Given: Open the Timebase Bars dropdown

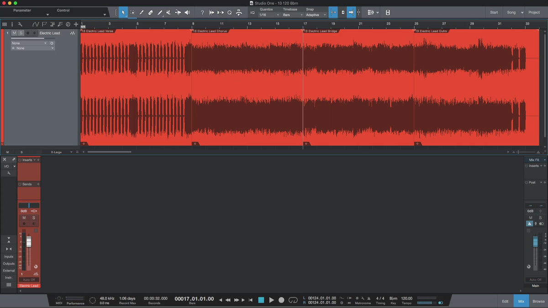Looking at the screenshot, I should 291,15.
